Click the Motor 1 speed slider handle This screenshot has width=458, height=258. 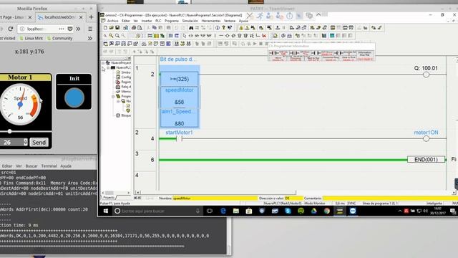(x=9, y=131)
